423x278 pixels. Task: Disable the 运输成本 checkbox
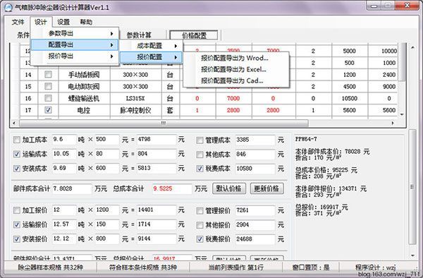17,154
